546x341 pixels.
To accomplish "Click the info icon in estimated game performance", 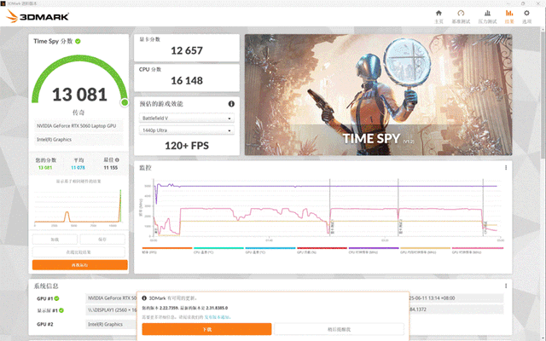I will click(231, 104).
